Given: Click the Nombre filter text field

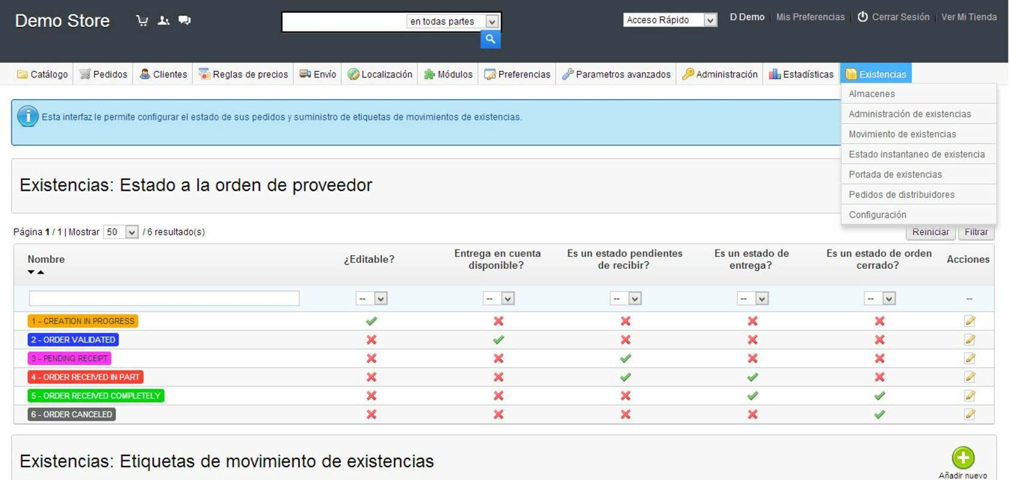Looking at the screenshot, I should 164,298.
